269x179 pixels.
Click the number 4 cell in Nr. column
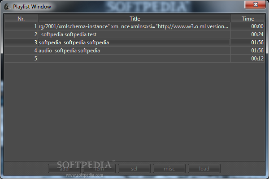[x=21, y=51]
